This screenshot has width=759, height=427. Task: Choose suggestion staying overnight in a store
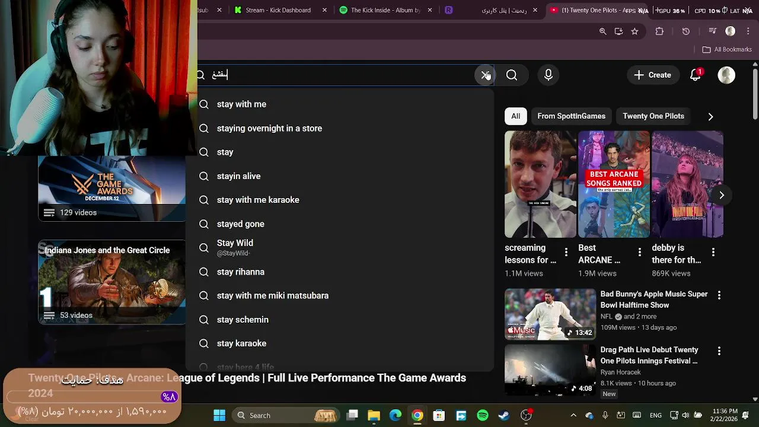pos(340,128)
